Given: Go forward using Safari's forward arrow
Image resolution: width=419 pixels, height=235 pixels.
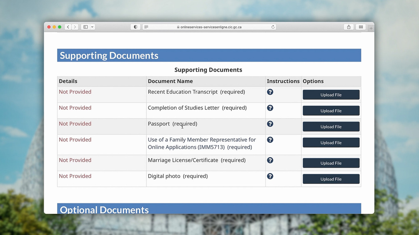Looking at the screenshot, I should pyautogui.click(x=75, y=27).
